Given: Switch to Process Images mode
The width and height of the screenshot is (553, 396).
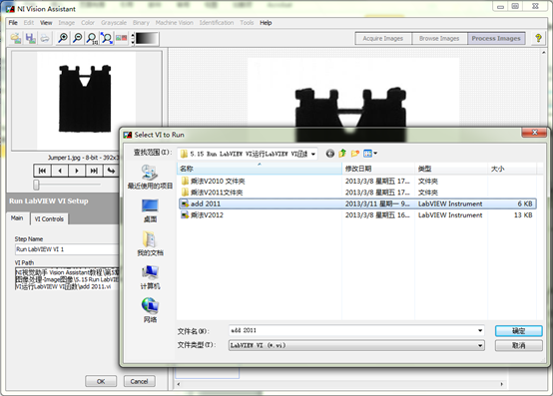Looking at the screenshot, I should pyautogui.click(x=496, y=38).
